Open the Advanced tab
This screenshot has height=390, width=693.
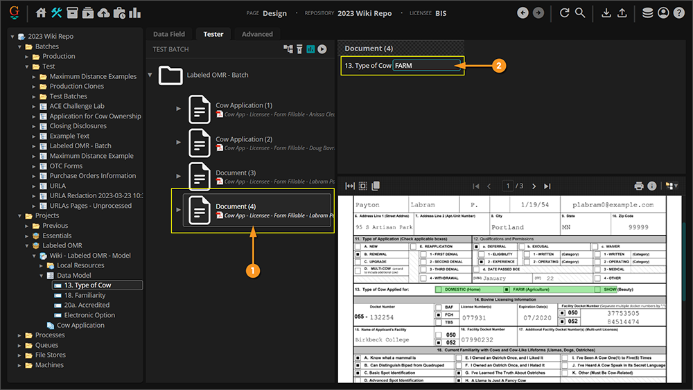pos(257,34)
